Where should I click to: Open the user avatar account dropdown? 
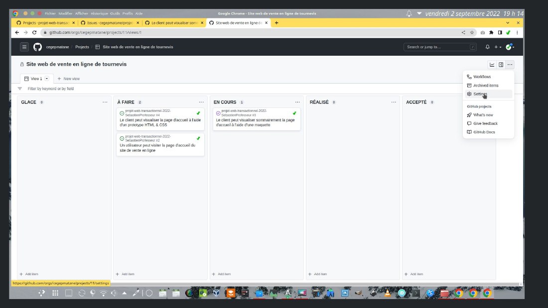tap(510, 47)
